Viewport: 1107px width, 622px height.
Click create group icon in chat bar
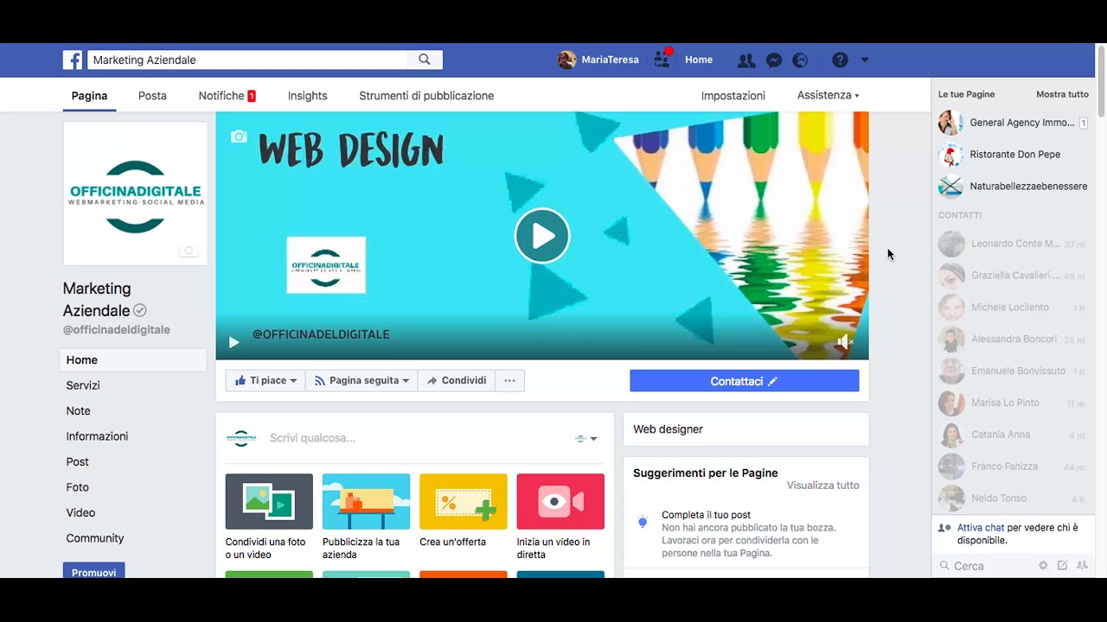point(1082,566)
